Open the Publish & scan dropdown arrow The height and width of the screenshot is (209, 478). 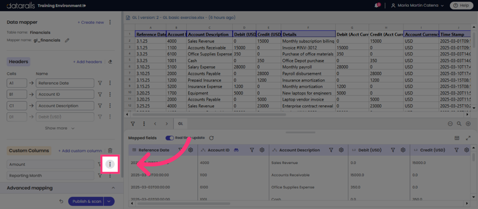pyautogui.click(x=109, y=201)
